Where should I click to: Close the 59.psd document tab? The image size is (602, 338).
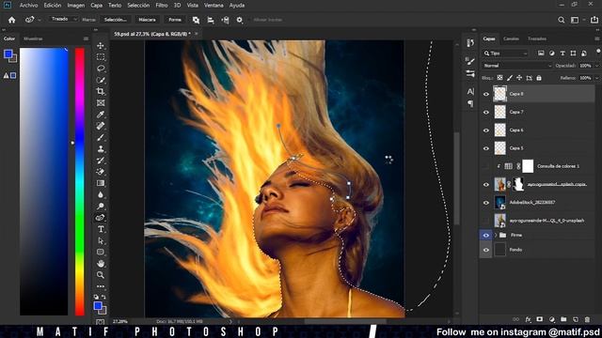197,34
